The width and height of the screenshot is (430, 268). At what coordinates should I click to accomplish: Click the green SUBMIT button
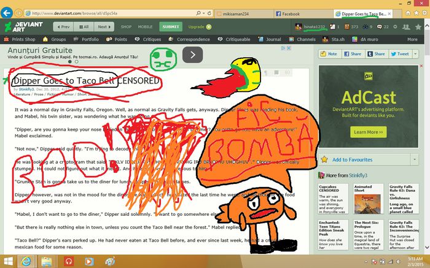pyautogui.click(x=171, y=26)
